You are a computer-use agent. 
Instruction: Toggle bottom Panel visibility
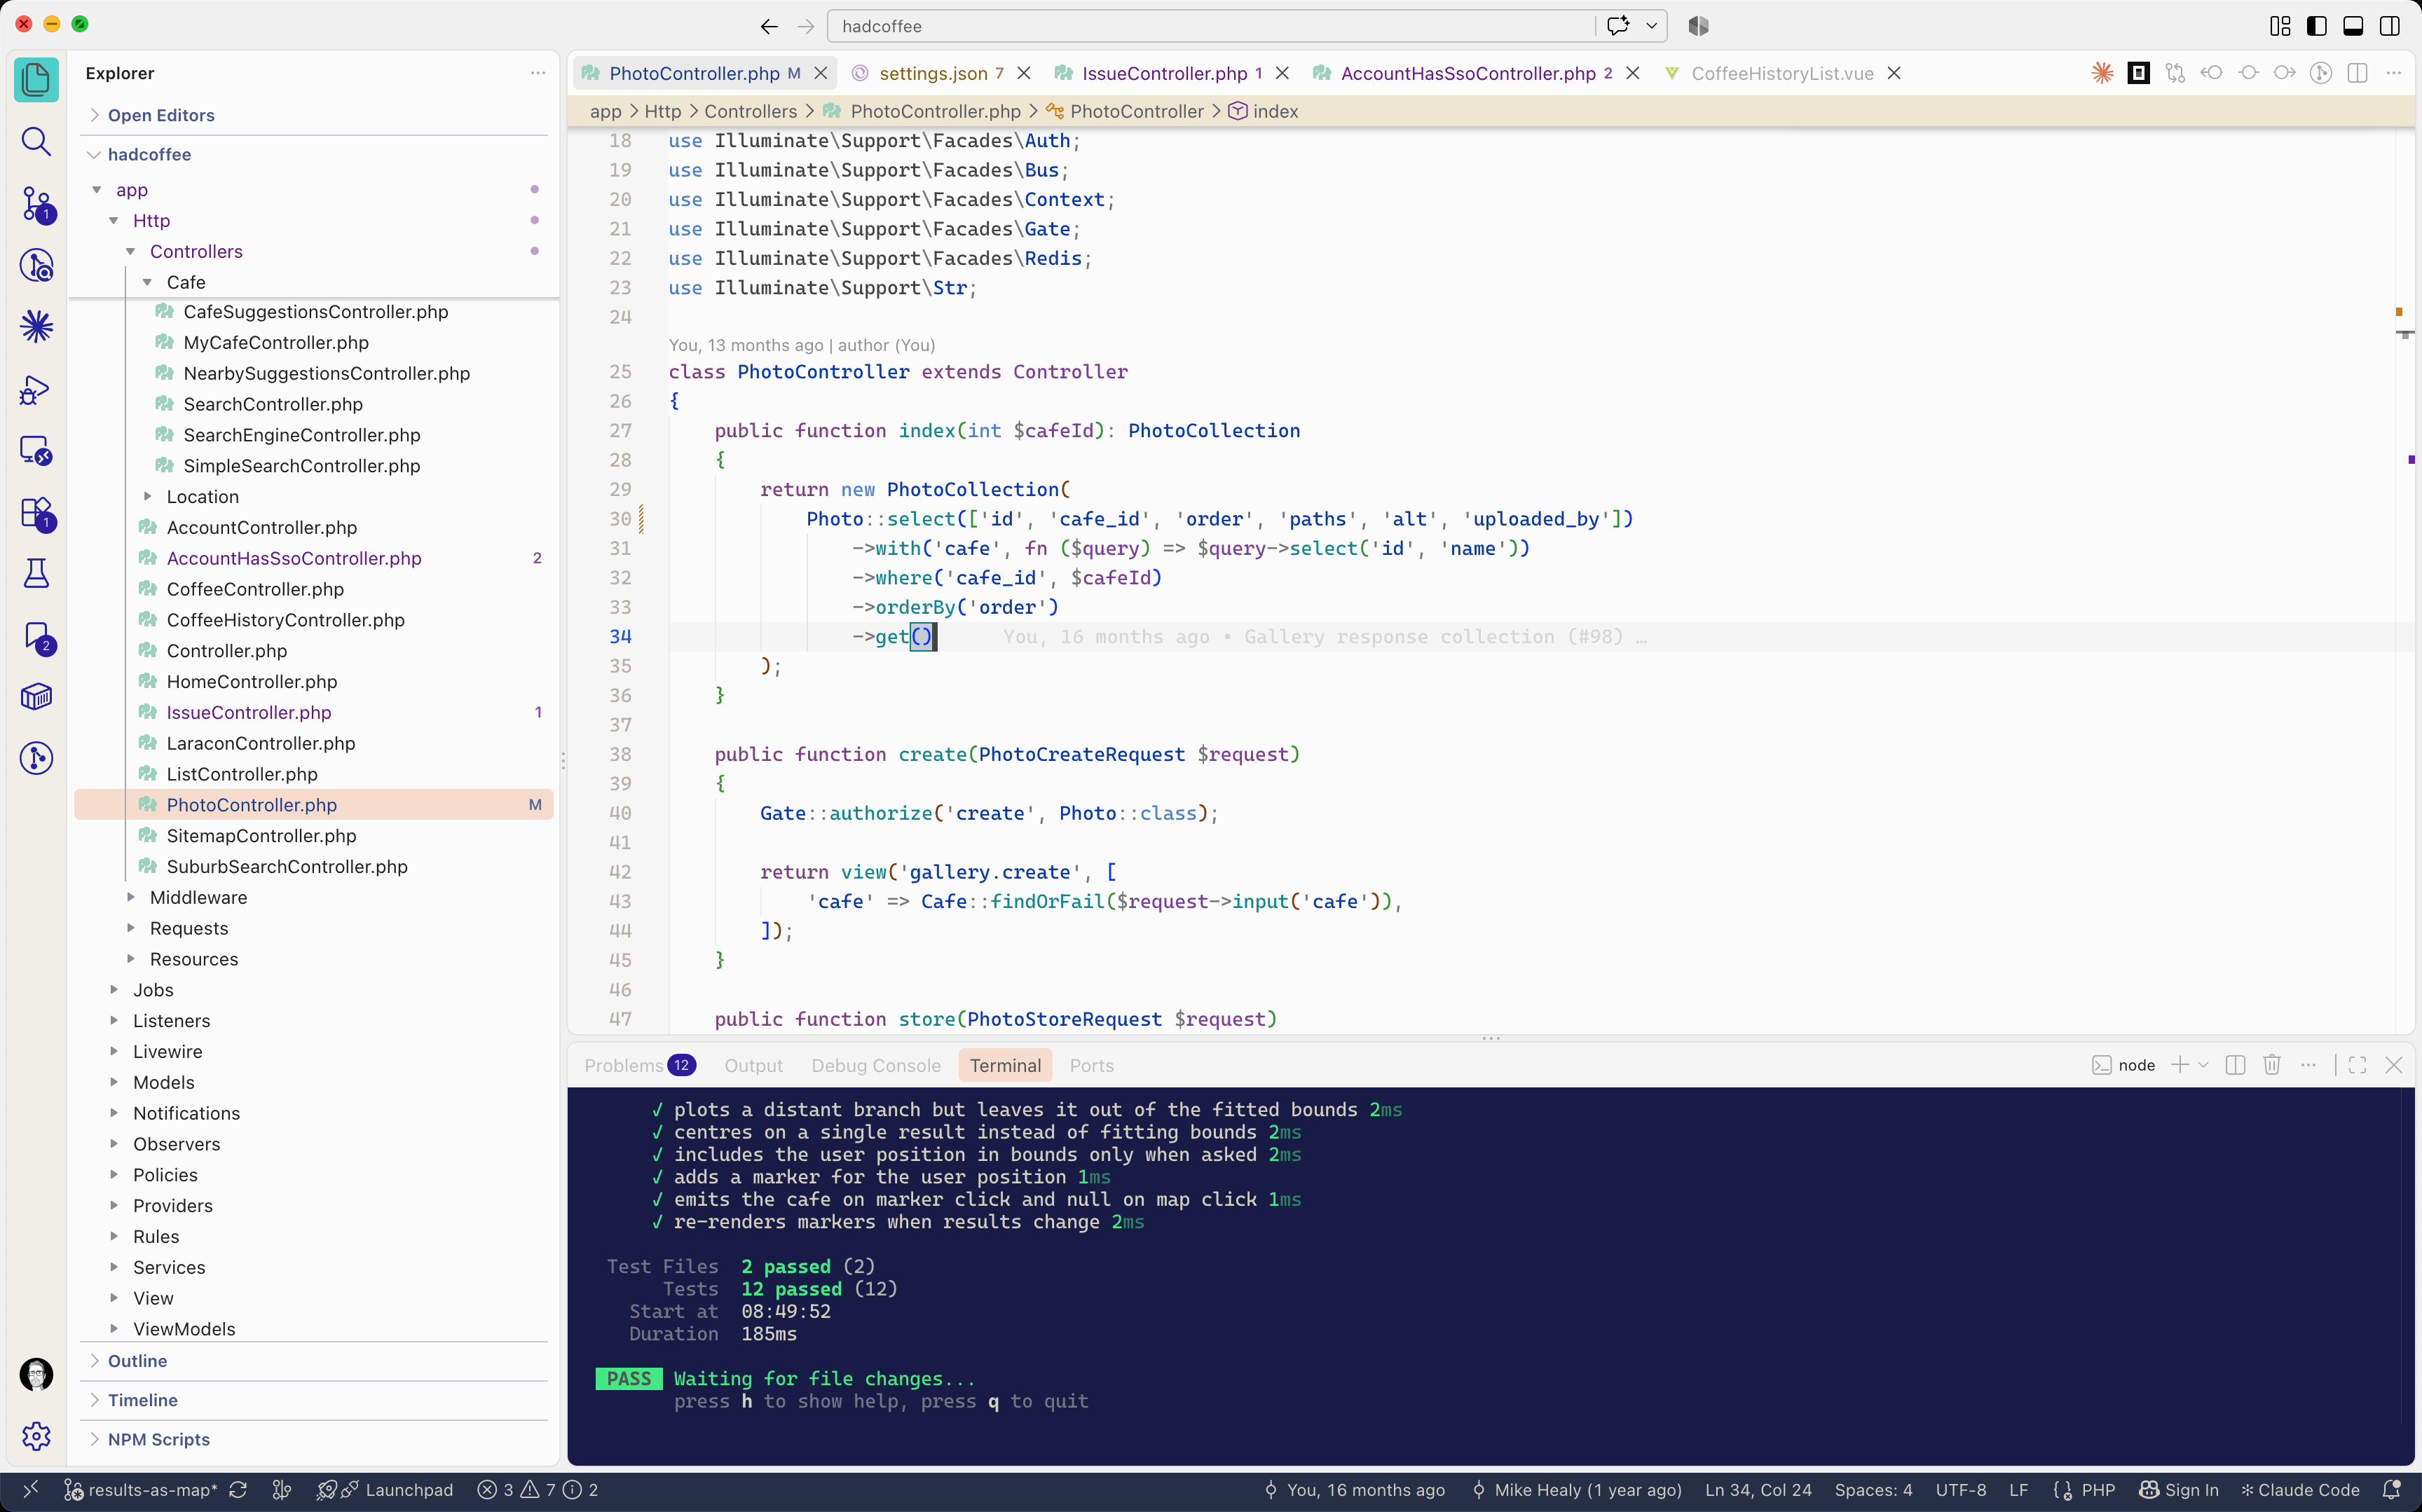2353,26
